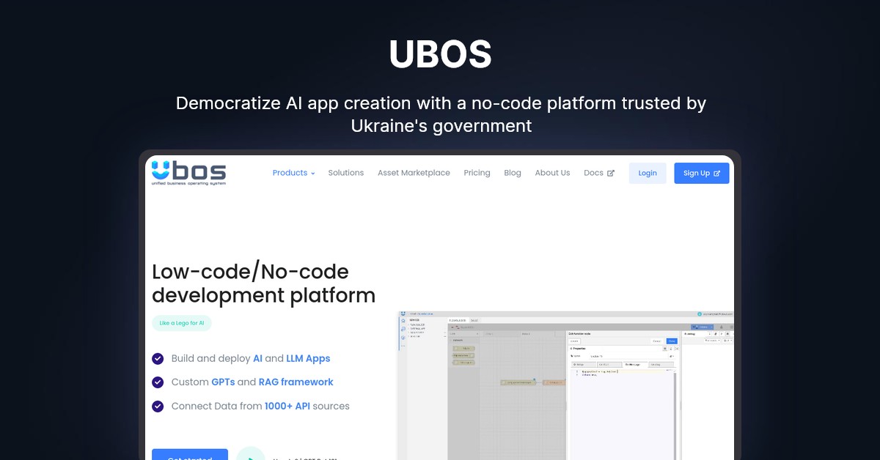Click the 'GPTs' highlighted text
This screenshot has width=880, height=460.
point(223,382)
